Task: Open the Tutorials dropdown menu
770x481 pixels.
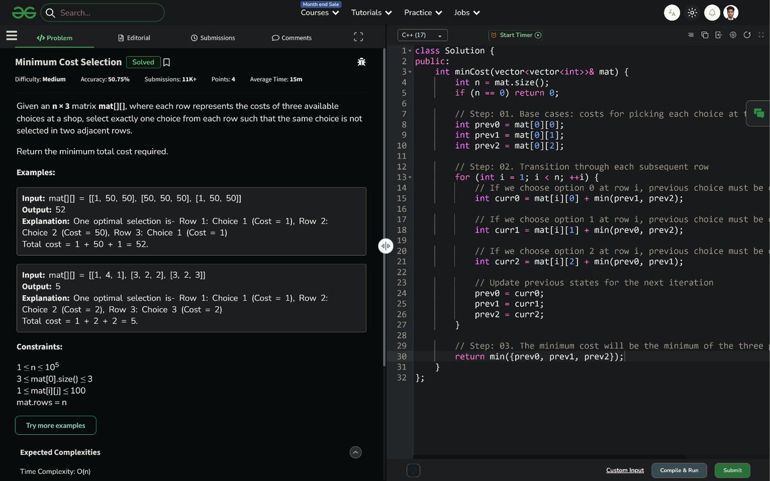Action: (x=372, y=12)
